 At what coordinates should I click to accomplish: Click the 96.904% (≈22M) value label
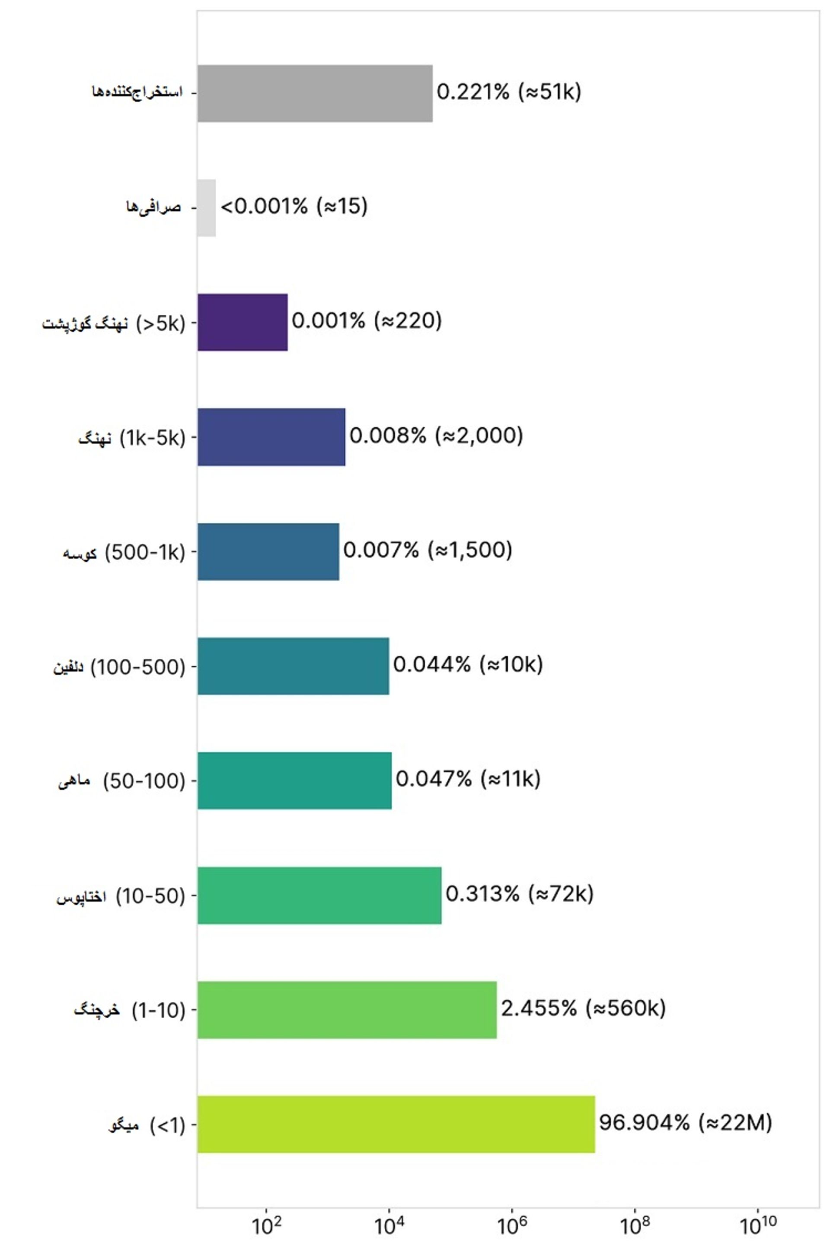coord(685,1122)
